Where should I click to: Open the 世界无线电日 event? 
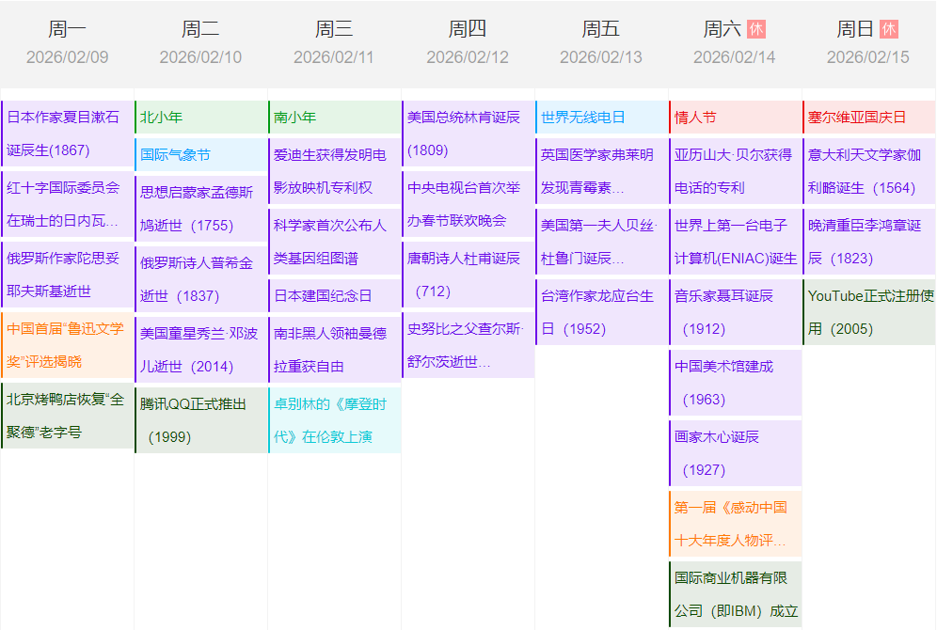tap(601, 118)
